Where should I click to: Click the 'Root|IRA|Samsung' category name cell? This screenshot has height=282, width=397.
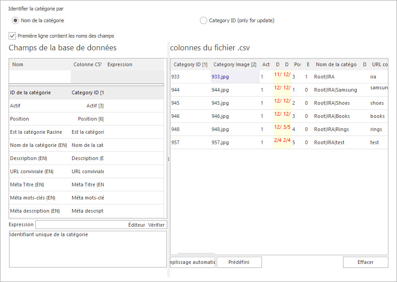click(336, 90)
